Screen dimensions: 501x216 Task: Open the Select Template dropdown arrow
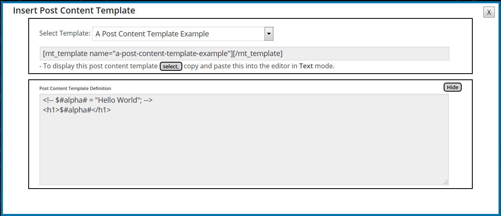[269, 34]
